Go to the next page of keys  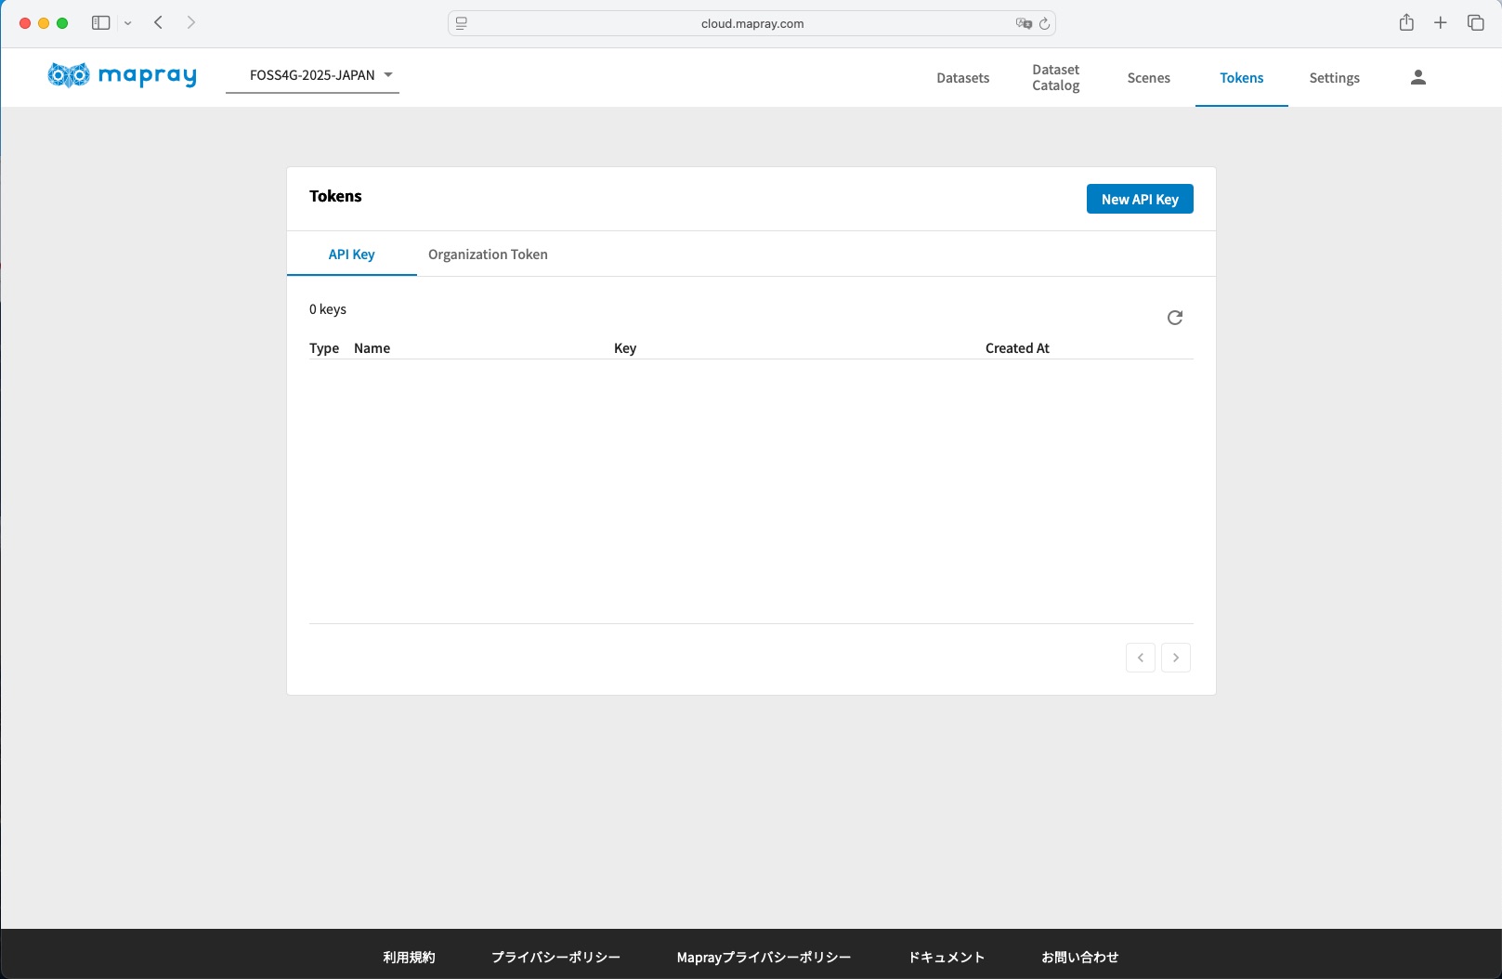click(1175, 658)
